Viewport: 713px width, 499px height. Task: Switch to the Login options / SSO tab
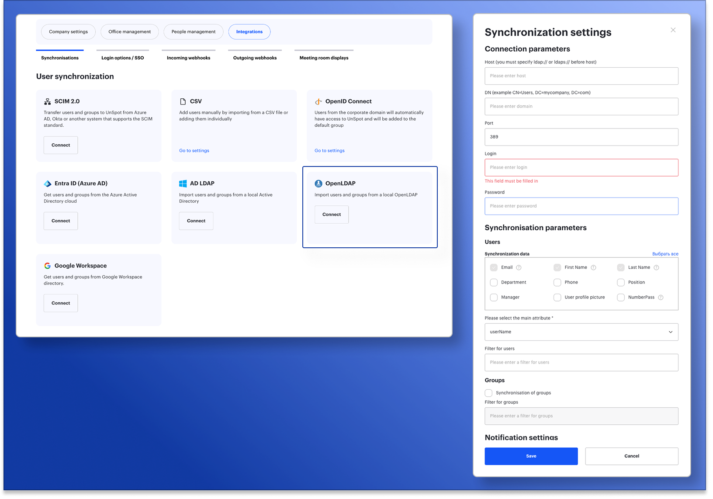click(x=122, y=58)
